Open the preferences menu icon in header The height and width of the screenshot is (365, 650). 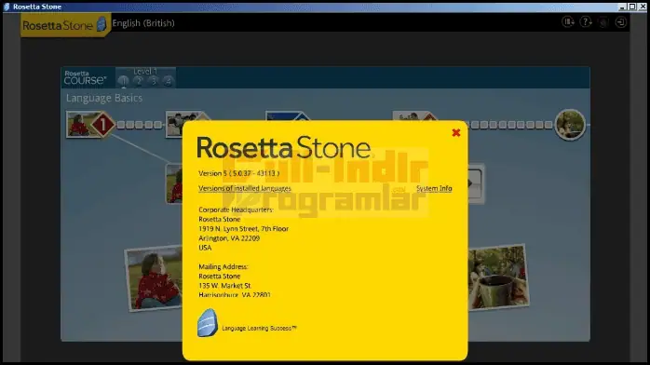568,22
